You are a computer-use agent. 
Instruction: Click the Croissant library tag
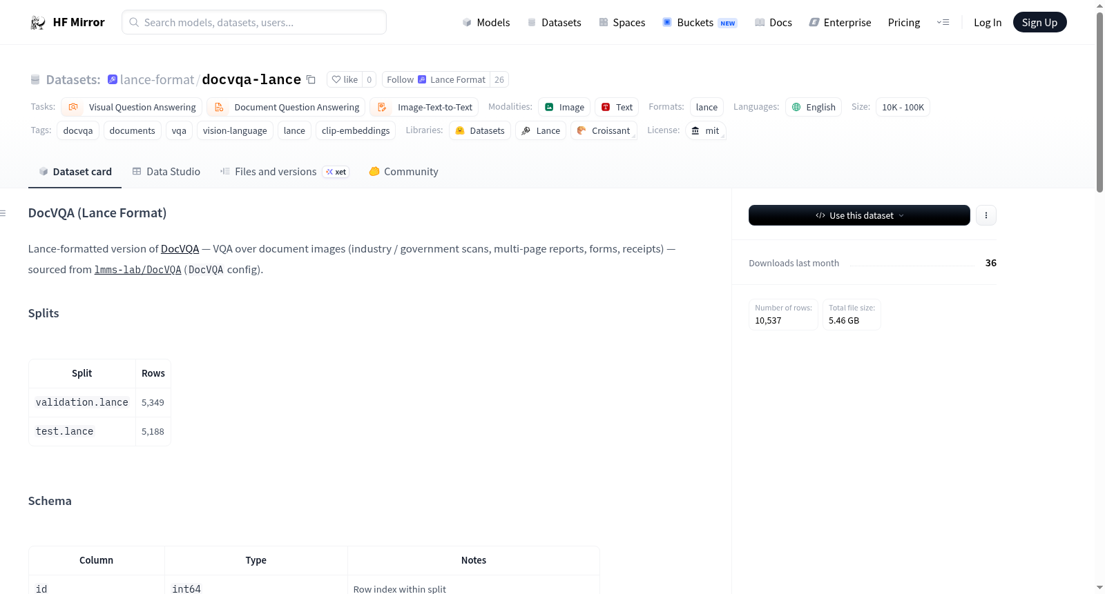coord(604,130)
